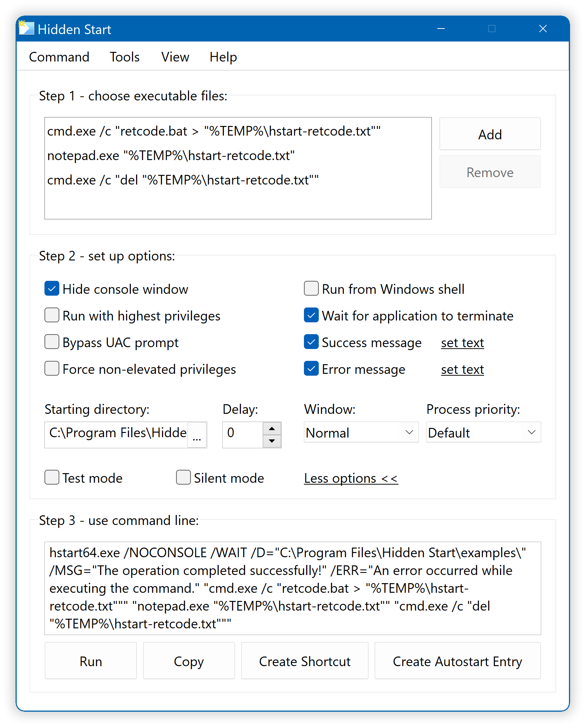Click the Delay value field

point(243,435)
